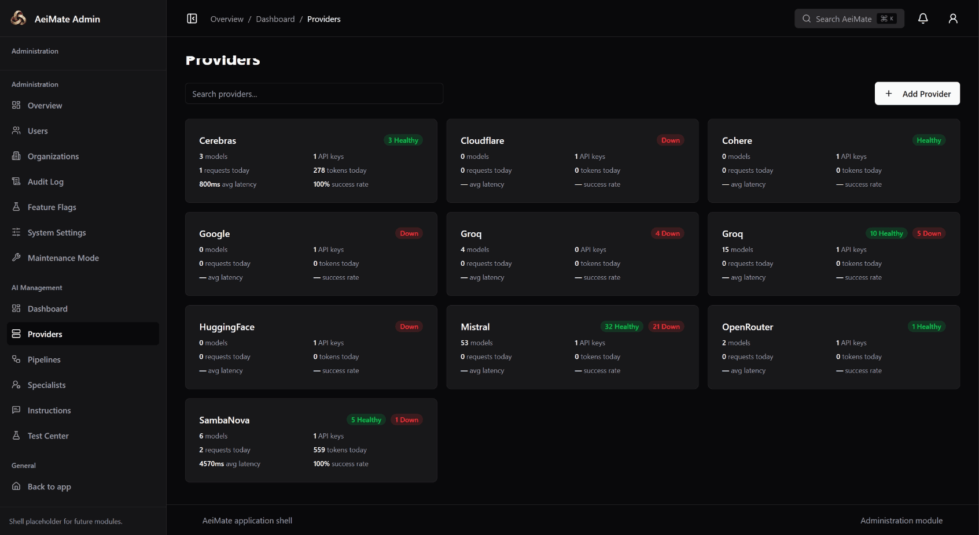Click the Search AeiMate box

click(849, 18)
